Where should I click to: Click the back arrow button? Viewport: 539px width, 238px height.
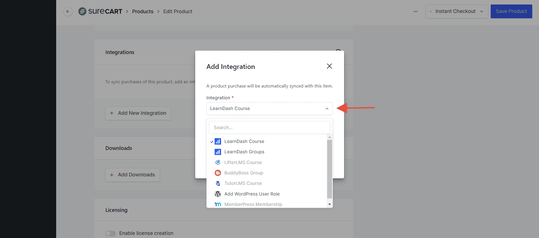(x=68, y=12)
